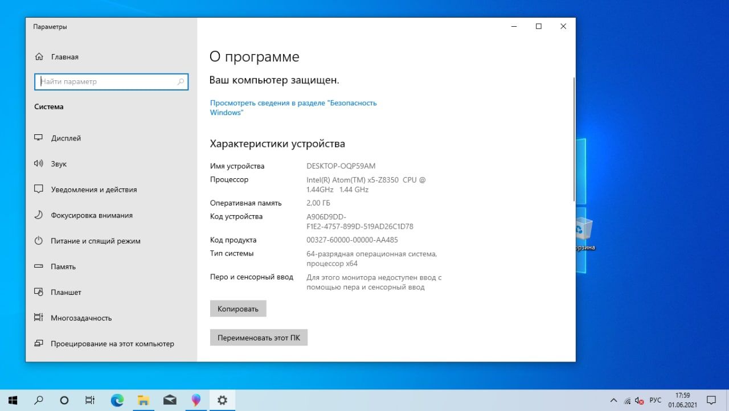The image size is (729, 411).
Task: Open the clock showing 17:59 01.06.2021
Action: point(682,400)
